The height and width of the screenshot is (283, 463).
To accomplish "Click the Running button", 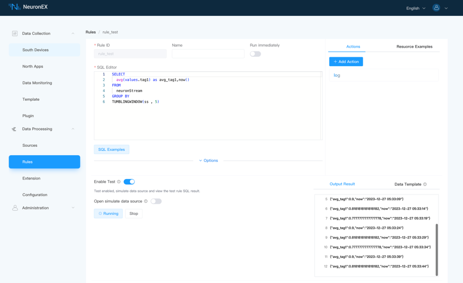I will point(108,213).
